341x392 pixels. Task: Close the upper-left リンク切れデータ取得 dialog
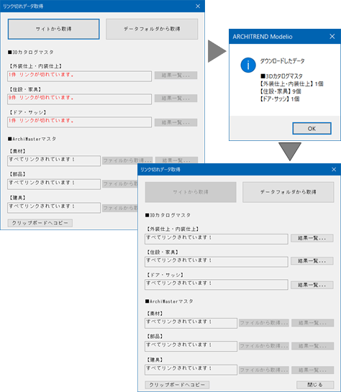click(x=198, y=6)
